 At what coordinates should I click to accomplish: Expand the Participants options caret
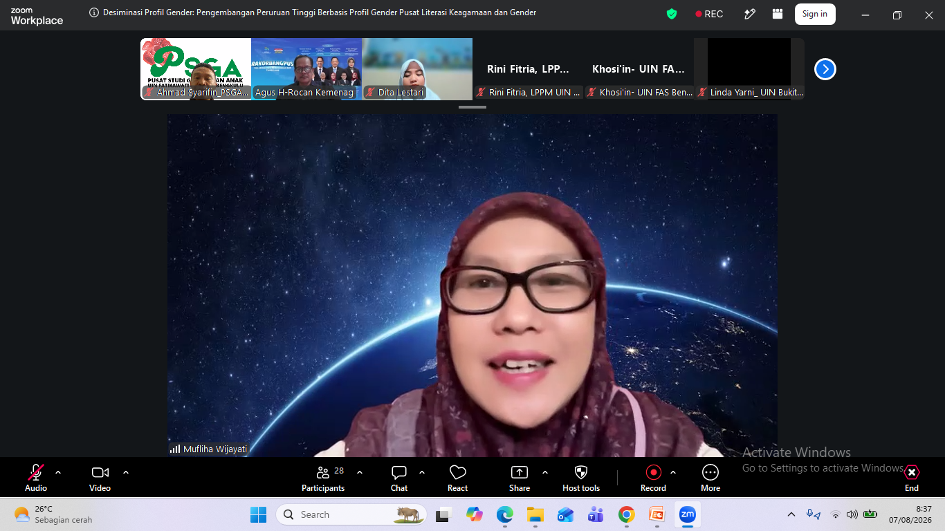coord(360,472)
